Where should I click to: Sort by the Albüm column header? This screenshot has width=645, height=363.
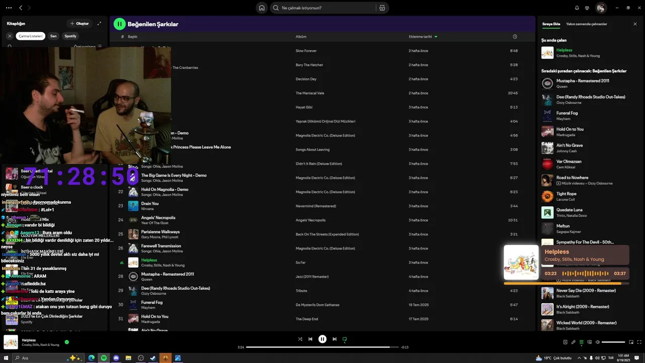point(301,36)
